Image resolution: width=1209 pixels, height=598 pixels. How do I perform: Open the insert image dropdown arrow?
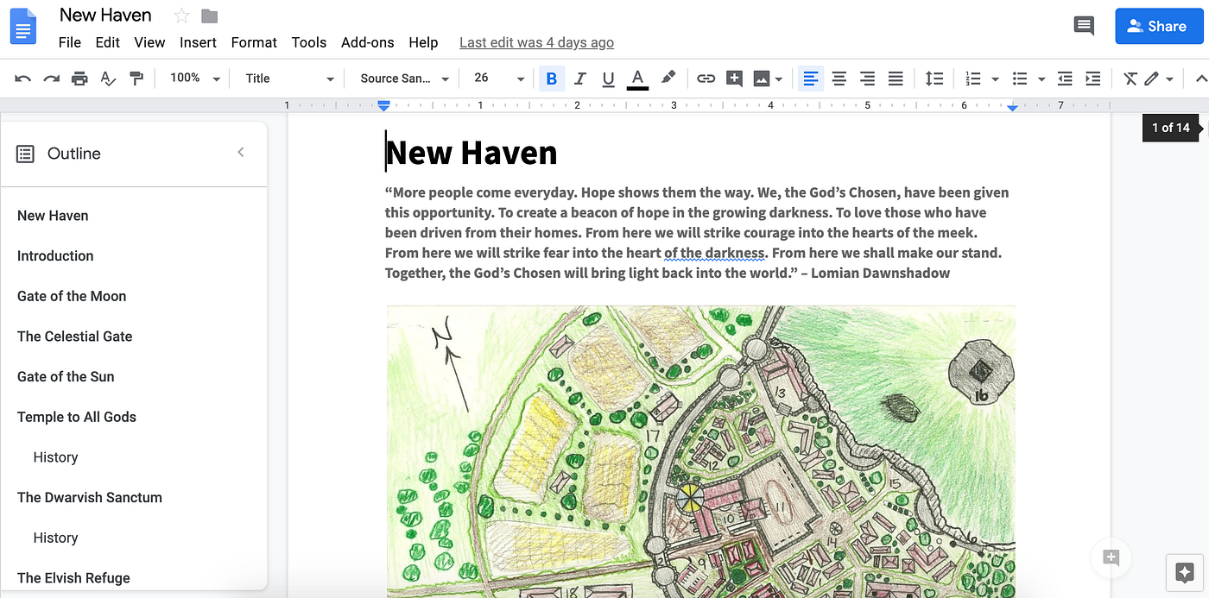coord(779,79)
